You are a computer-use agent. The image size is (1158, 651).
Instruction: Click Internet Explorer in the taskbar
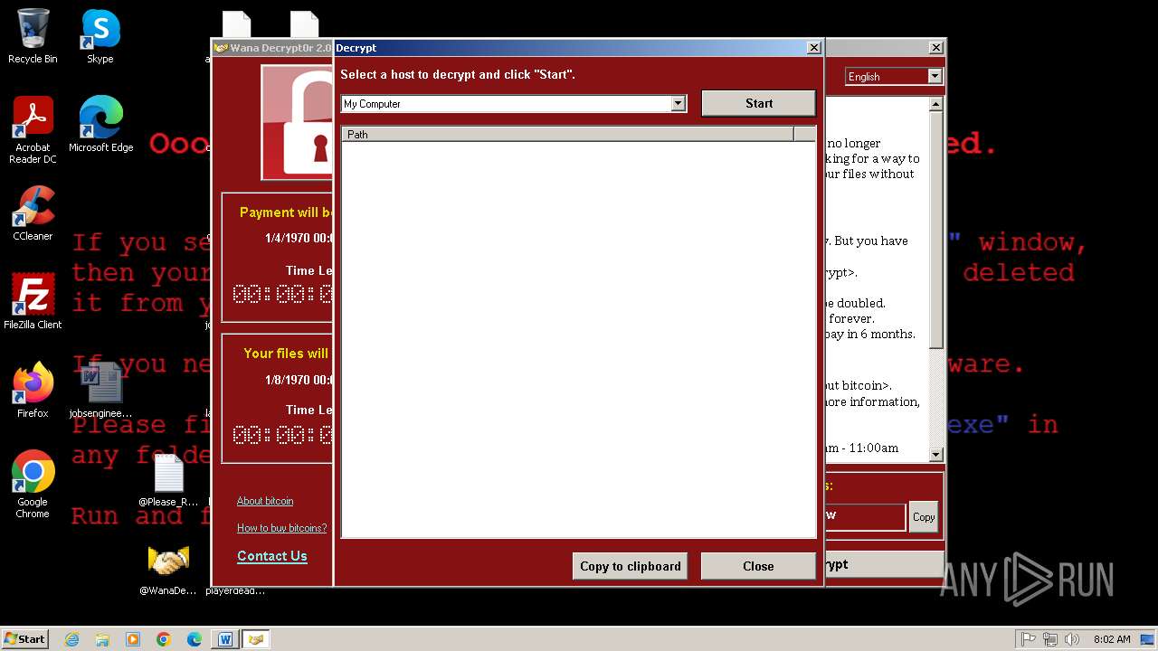[71, 639]
